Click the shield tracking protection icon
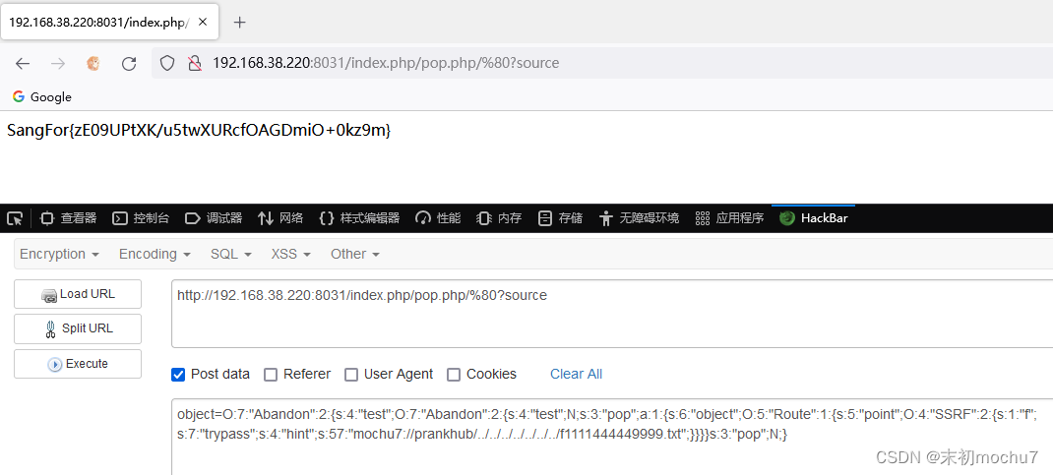 point(166,63)
